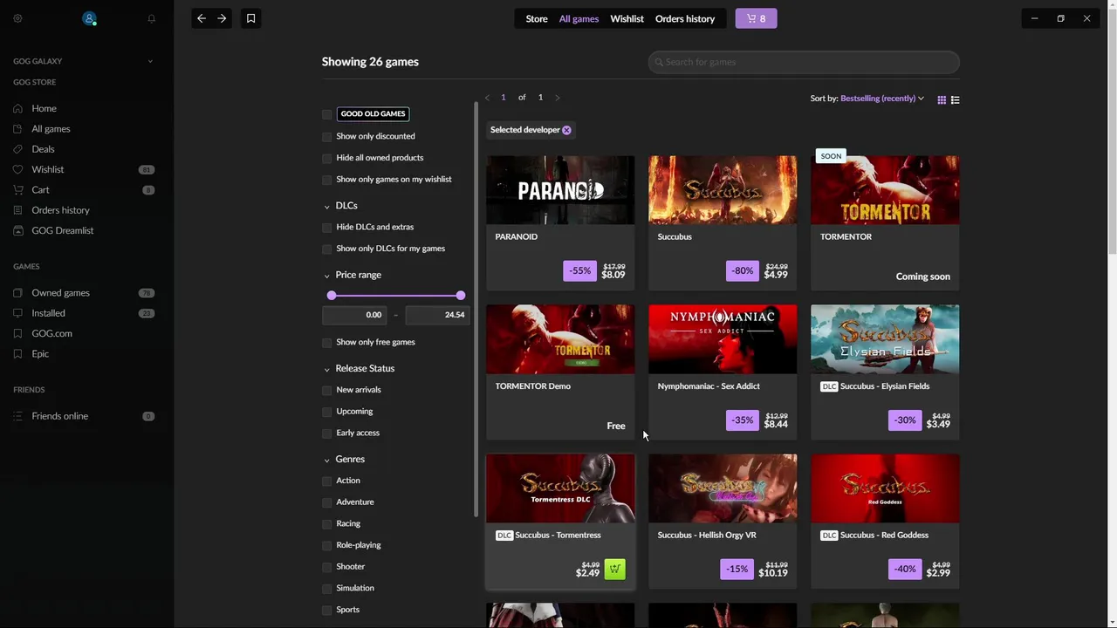Open Orders history in the sidebar
The height and width of the screenshot is (628, 1117).
click(x=60, y=210)
